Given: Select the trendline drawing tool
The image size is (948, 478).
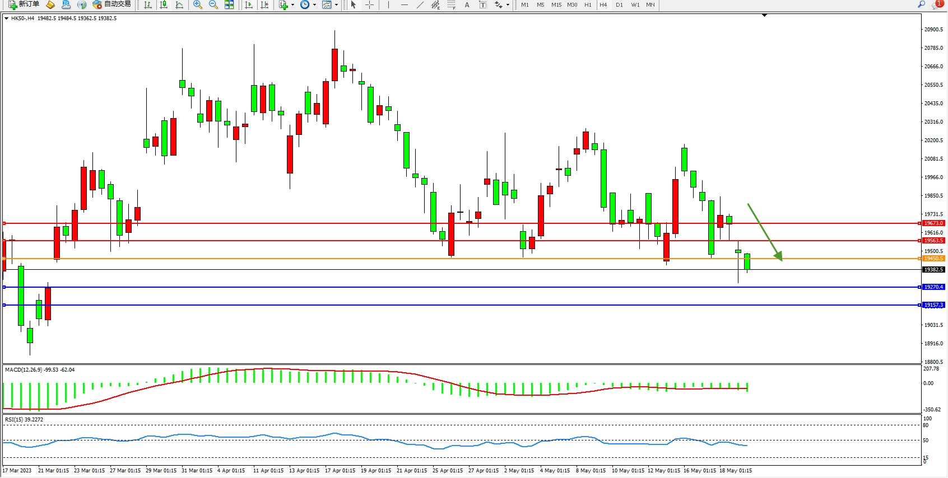Looking at the screenshot, I should (420, 4).
